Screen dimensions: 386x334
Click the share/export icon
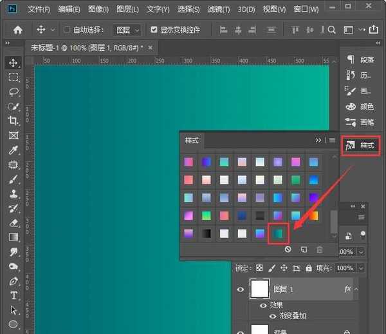tap(374, 30)
